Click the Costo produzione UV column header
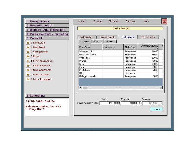 [x=148, y=47]
